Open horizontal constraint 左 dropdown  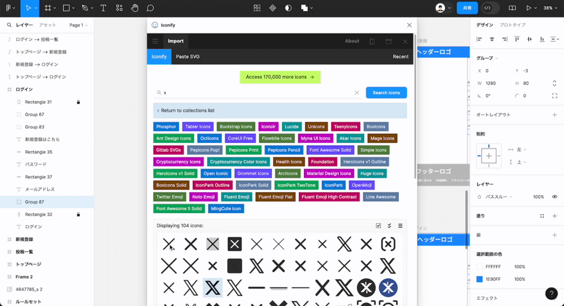point(521,150)
